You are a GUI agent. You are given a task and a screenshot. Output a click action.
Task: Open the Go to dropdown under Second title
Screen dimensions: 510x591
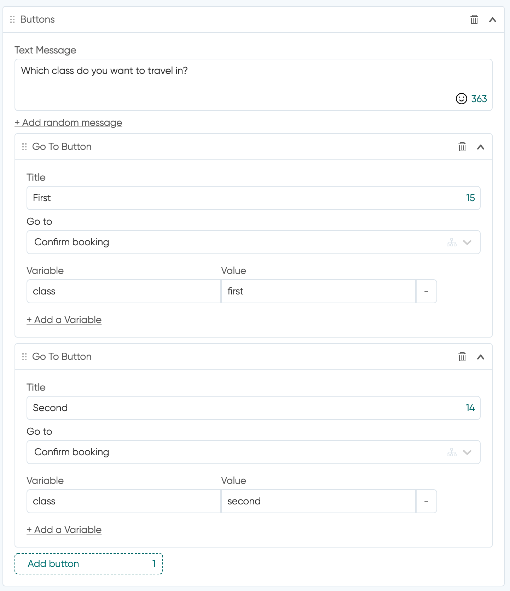pyautogui.click(x=253, y=452)
